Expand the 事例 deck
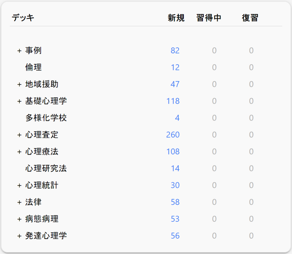The image size is (292, 254). (19, 51)
